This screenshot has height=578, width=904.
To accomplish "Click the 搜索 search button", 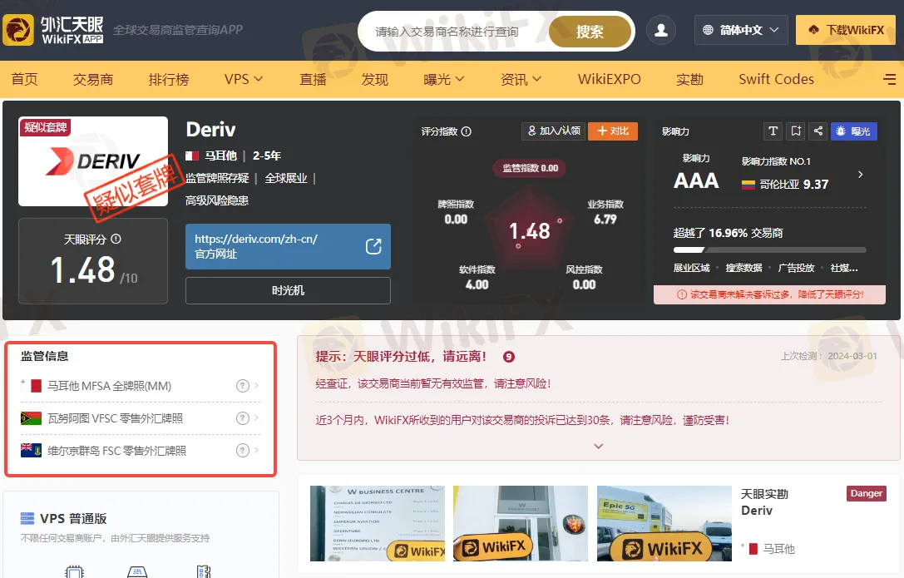I will (590, 32).
